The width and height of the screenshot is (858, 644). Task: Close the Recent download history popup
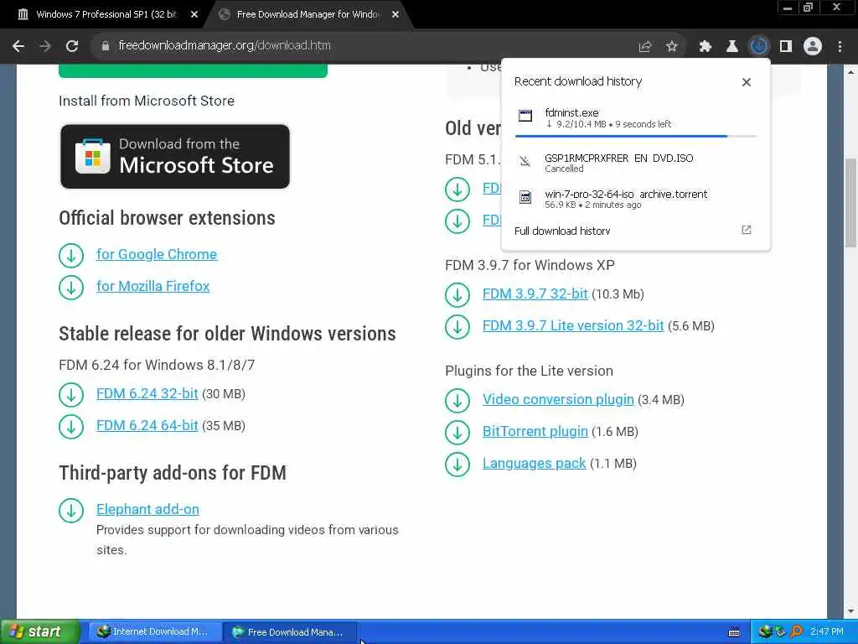click(x=747, y=82)
